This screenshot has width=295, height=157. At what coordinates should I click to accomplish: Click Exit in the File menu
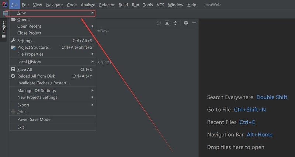pos(21,127)
